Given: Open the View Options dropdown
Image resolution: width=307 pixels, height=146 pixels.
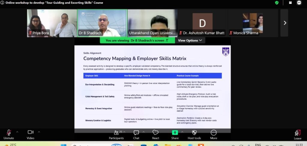Looking at the screenshot, I should 190,40.
